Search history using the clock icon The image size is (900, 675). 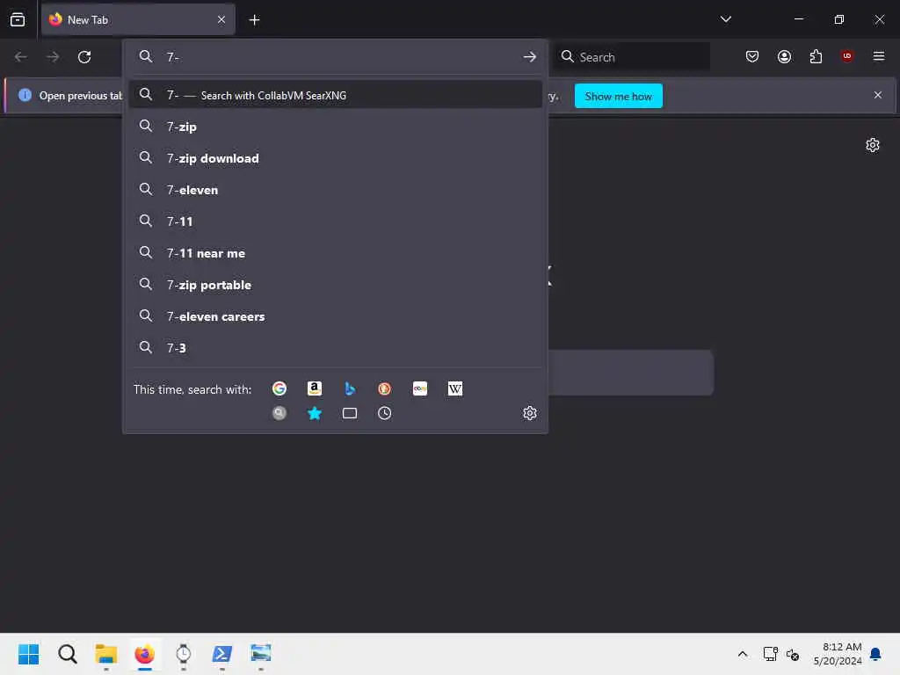point(385,413)
